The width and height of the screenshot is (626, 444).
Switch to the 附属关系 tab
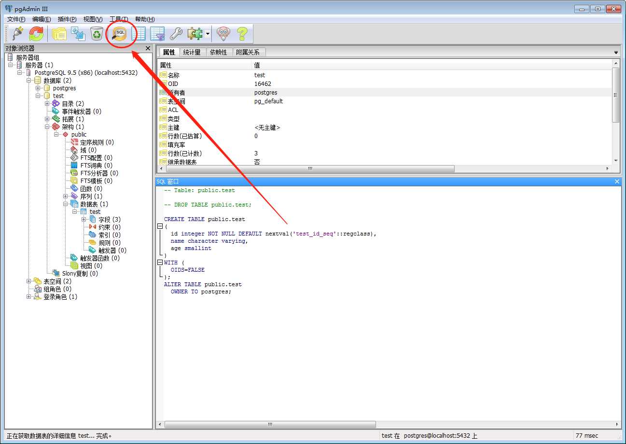(248, 52)
